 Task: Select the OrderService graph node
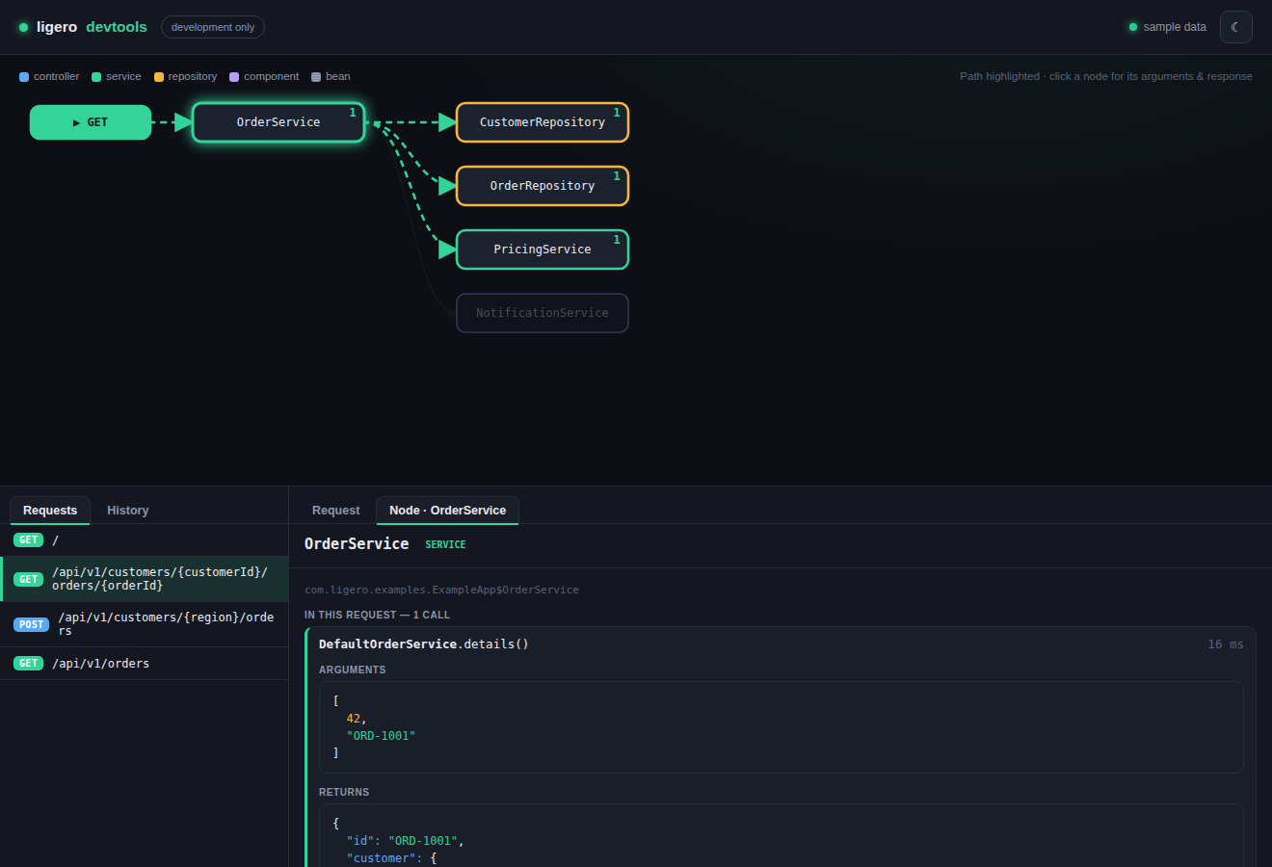click(x=278, y=122)
